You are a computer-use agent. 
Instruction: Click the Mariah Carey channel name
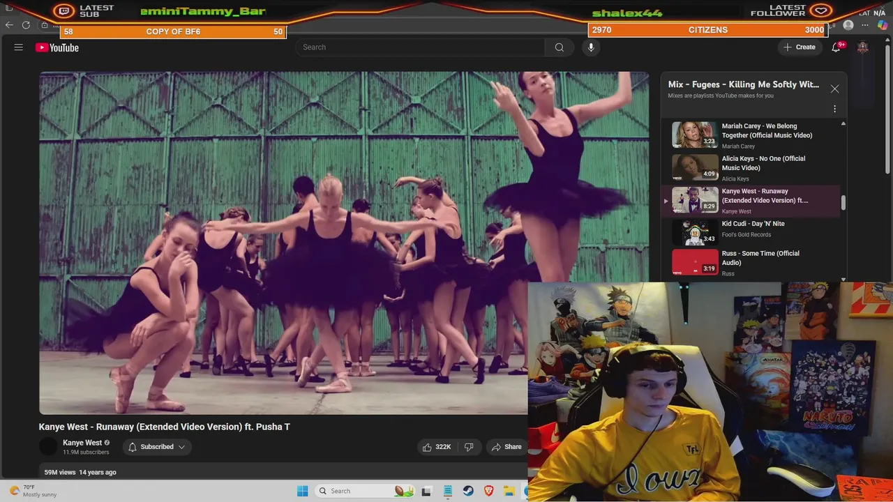tap(738, 146)
